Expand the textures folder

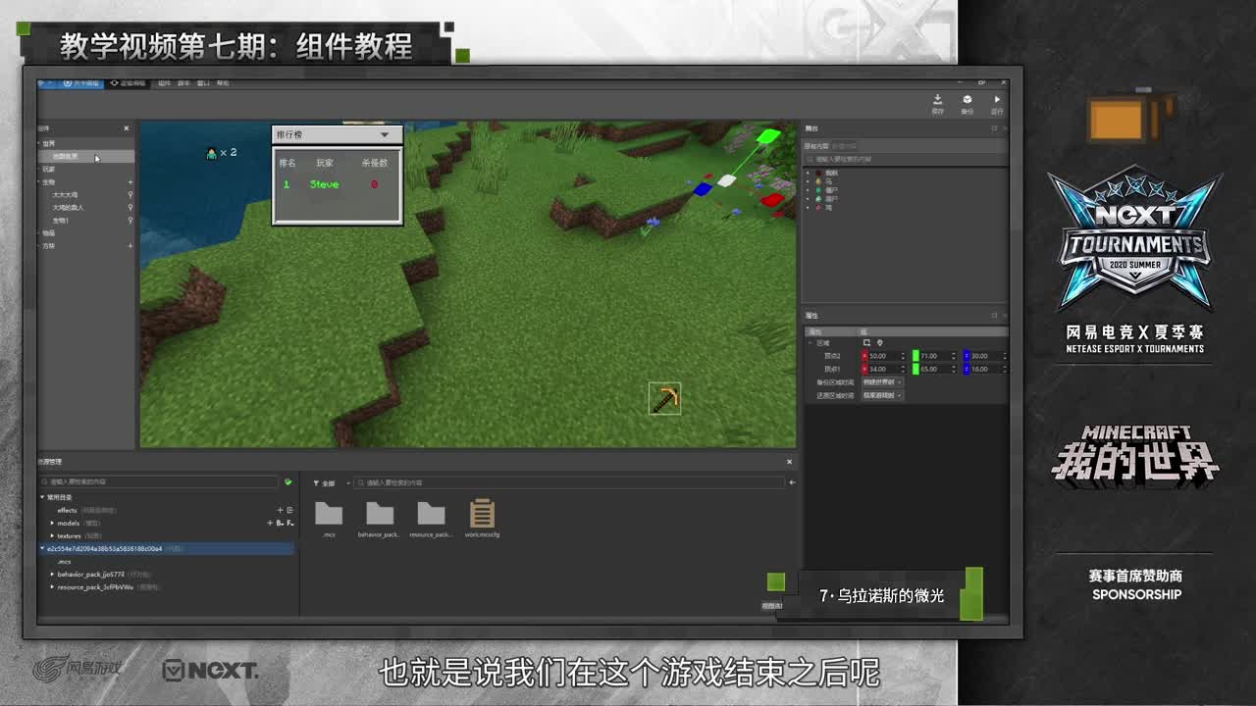click(52, 535)
